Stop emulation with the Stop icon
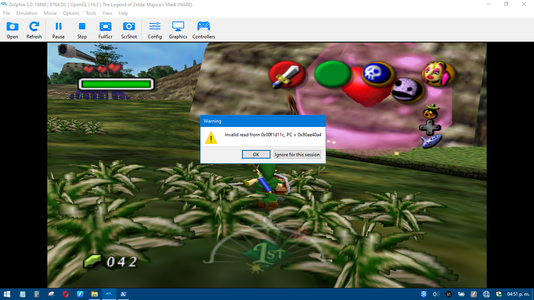 82,30
